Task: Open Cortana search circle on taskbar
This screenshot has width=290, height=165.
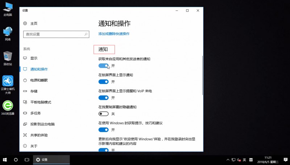Action: [x=16, y=160]
